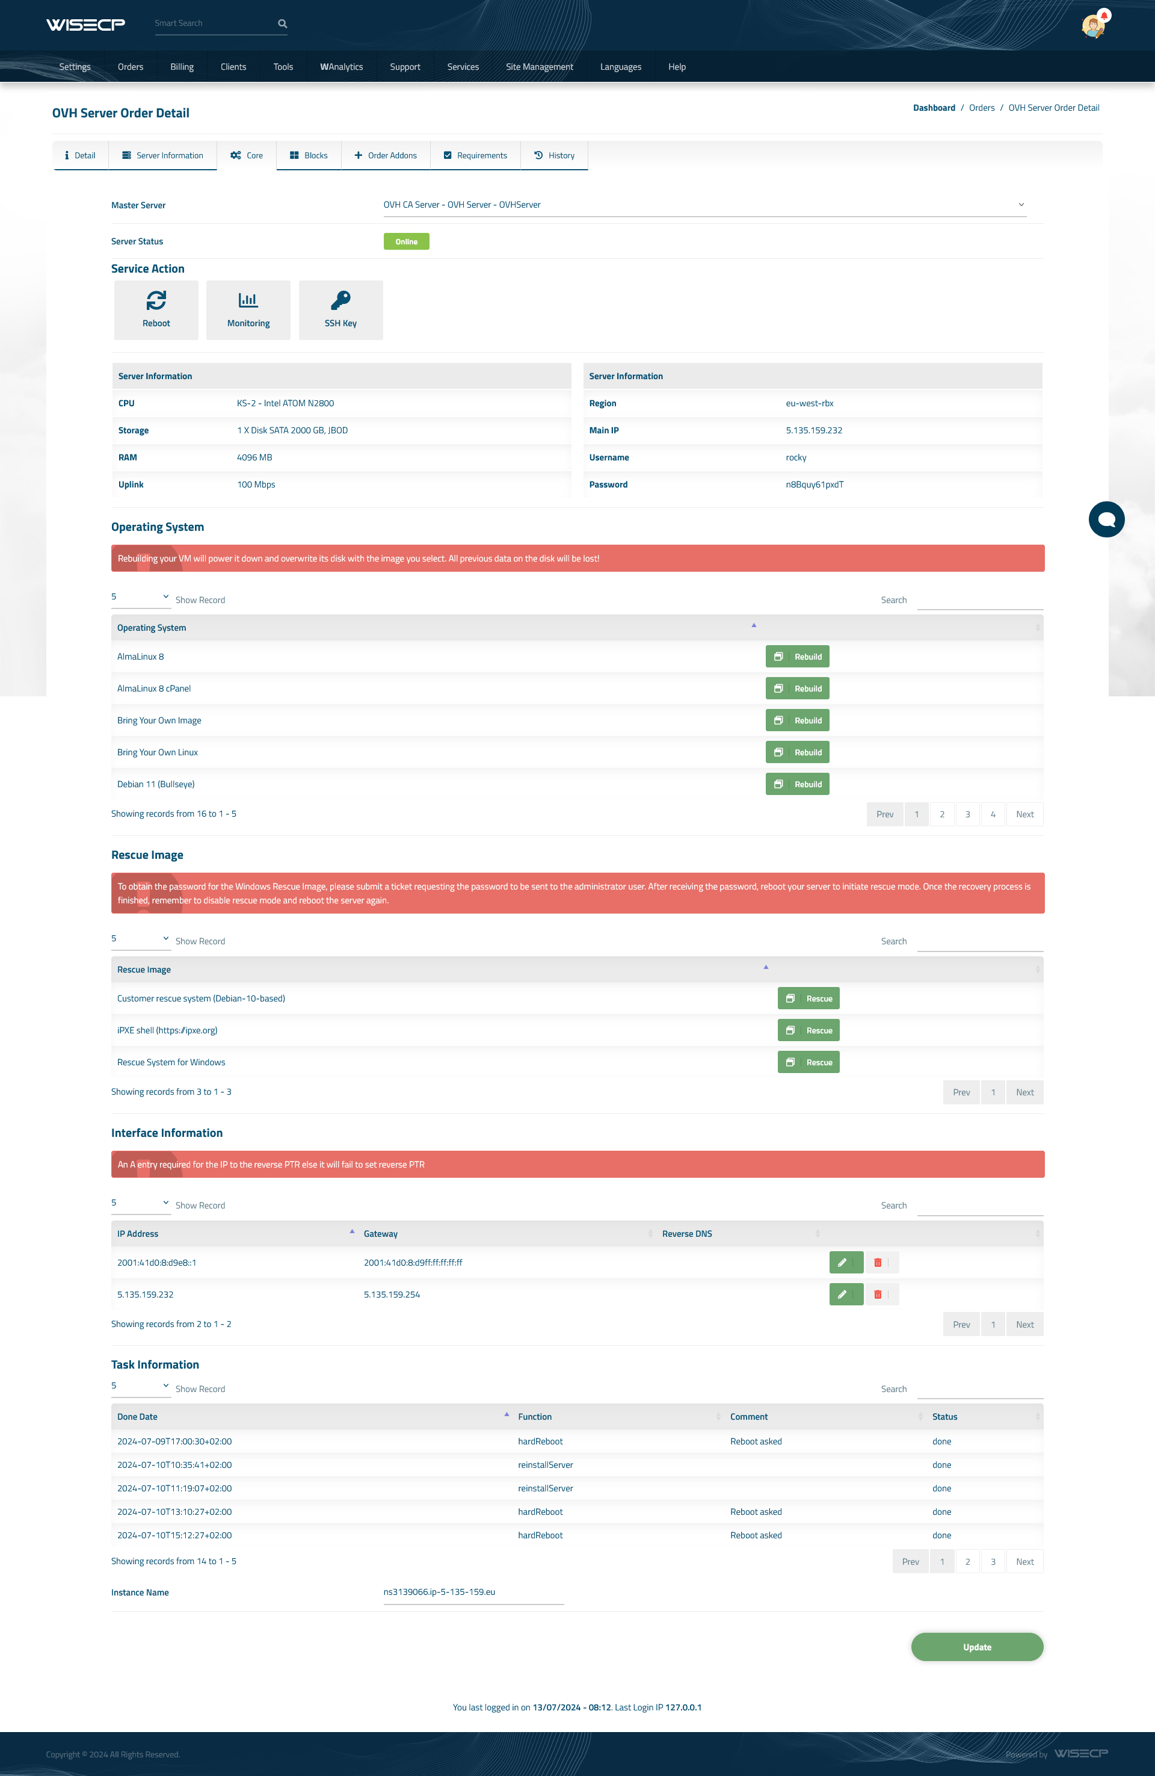Open the live chat bubble icon
Screen dimensions: 1155x1776
1106,519
